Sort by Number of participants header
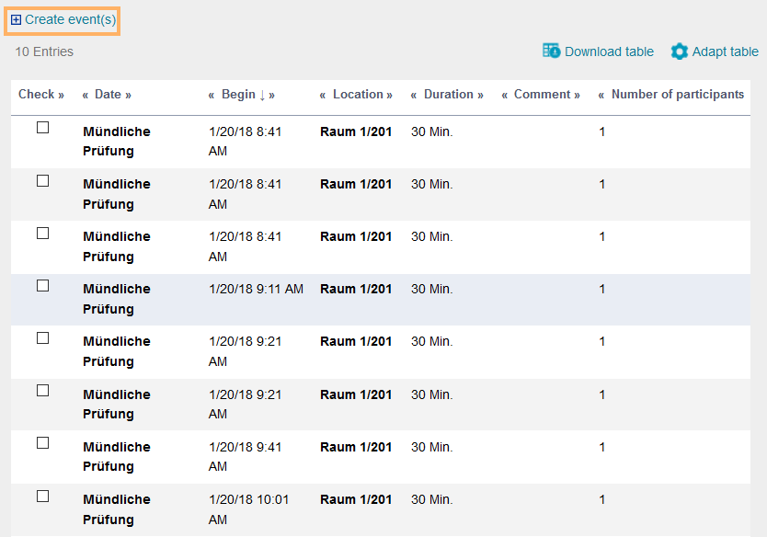Screen dimensions: 767x537 [x=678, y=95]
